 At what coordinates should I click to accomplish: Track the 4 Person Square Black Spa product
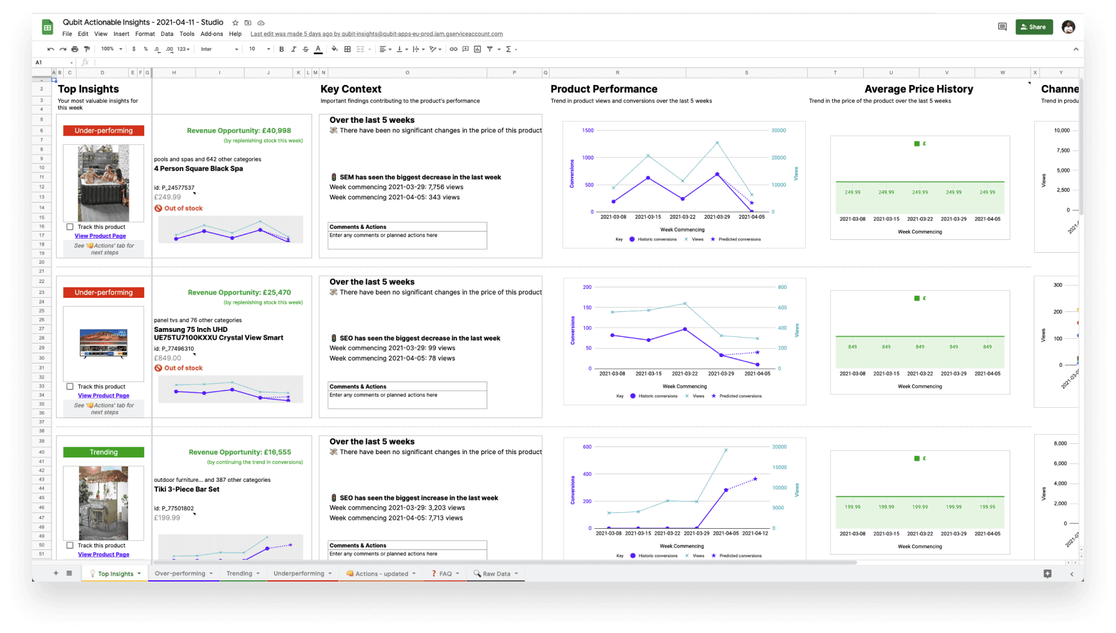(x=70, y=227)
